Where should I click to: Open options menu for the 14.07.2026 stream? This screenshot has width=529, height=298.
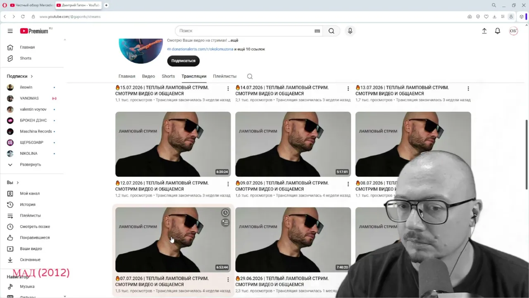pyautogui.click(x=348, y=89)
